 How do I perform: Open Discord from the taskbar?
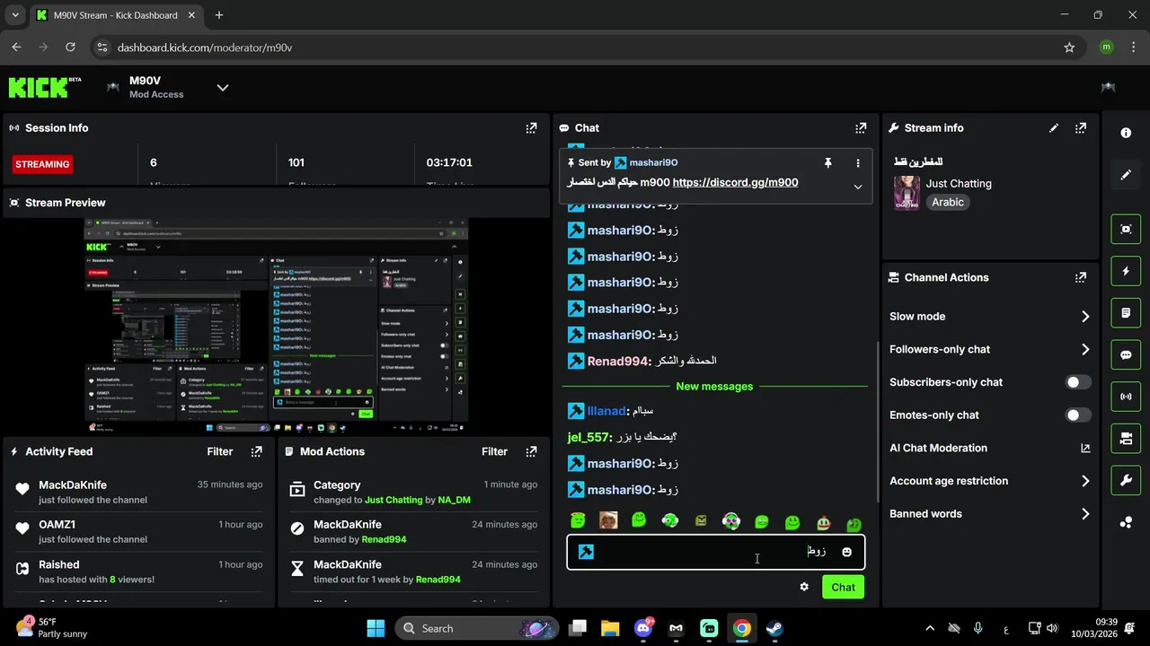click(643, 628)
